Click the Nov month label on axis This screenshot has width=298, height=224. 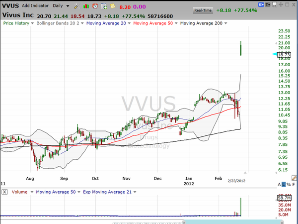(x=126, y=179)
